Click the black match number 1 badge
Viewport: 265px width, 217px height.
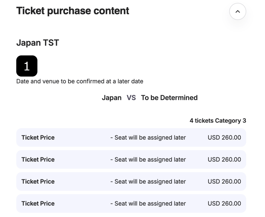click(x=27, y=66)
